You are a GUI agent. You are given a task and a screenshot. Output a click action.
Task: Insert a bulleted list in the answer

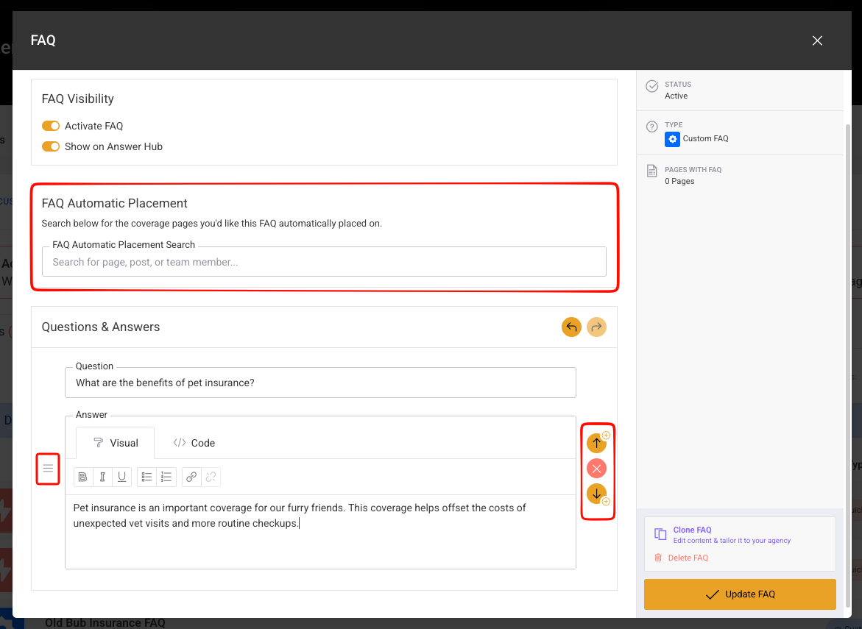point(147,477)
